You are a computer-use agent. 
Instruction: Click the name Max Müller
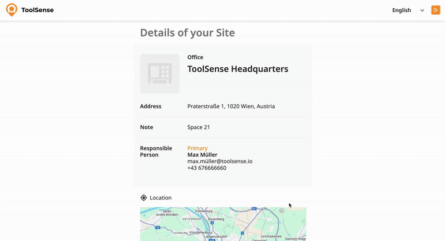click(x=202, y=154)
